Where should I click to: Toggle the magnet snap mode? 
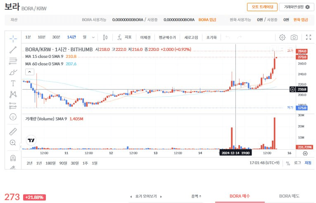coord(13,158)
